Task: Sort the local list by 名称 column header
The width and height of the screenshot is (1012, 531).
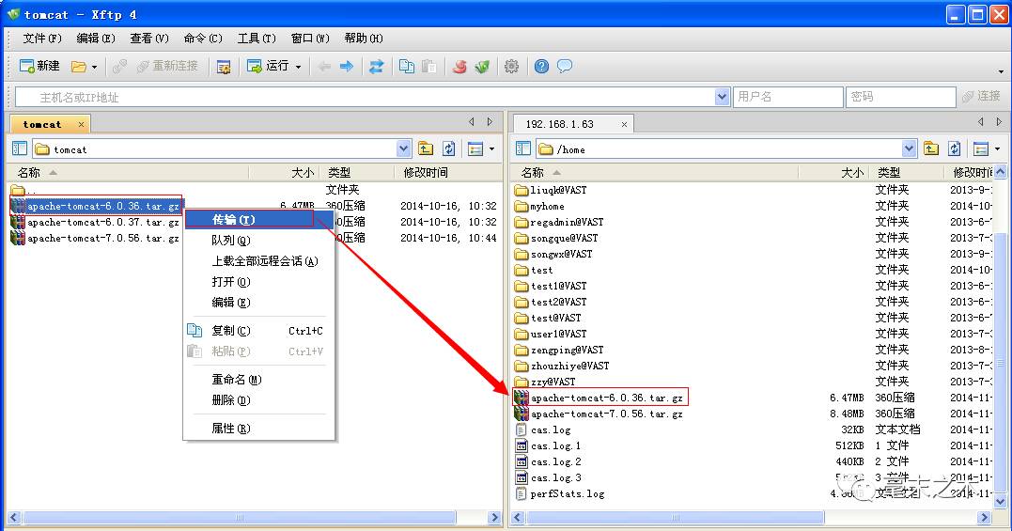Action: point(128,172)
